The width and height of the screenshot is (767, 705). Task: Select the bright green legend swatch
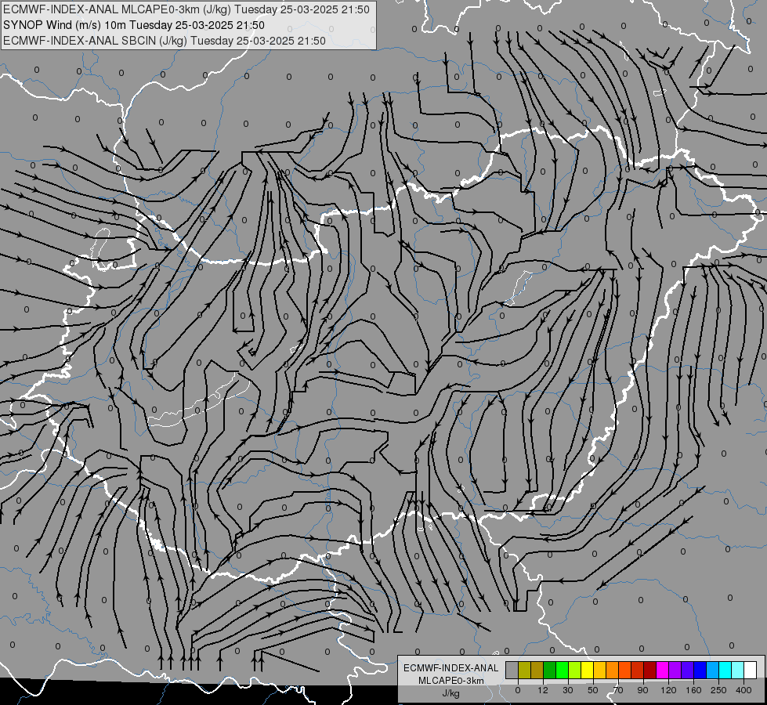click(562, 670)
